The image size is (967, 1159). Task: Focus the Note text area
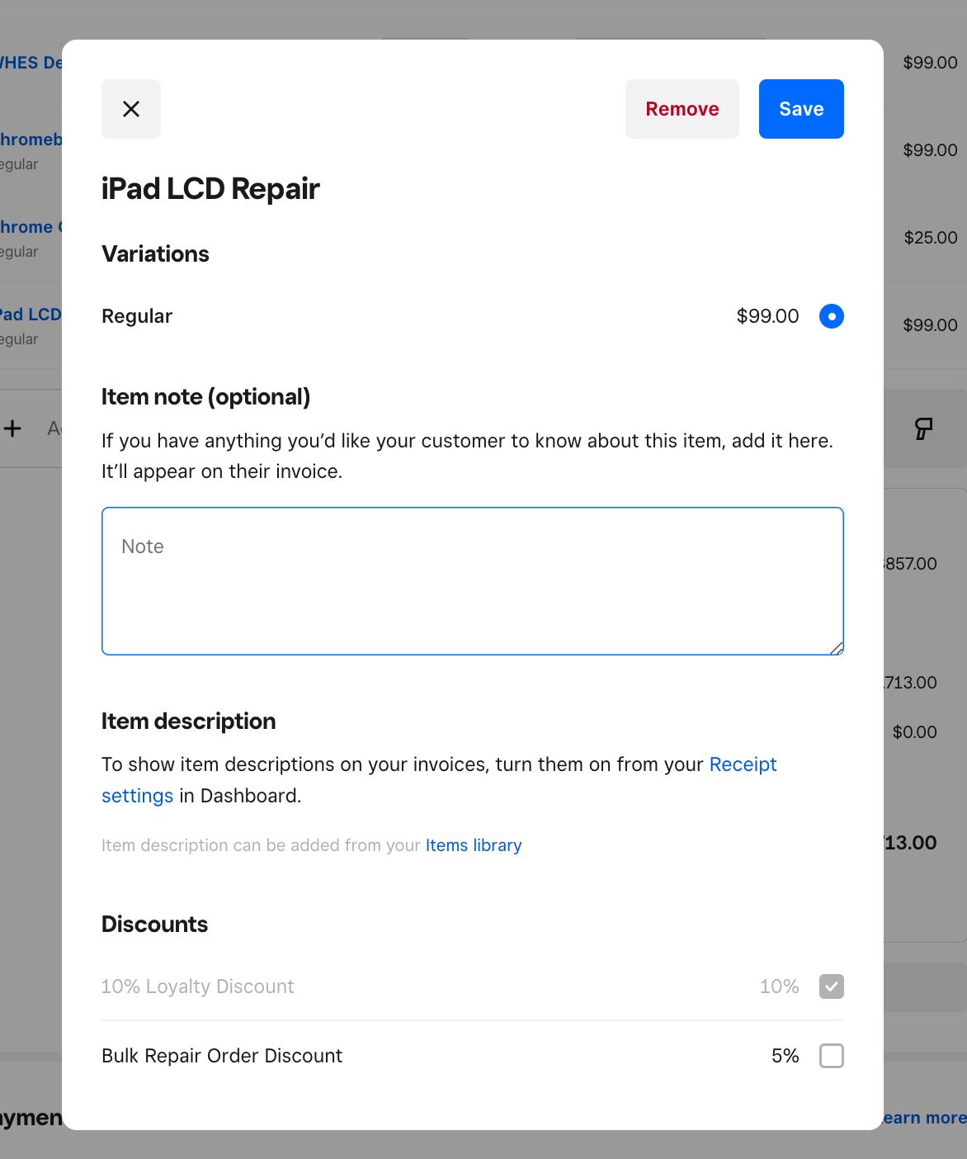pyautogui.click(x=472, y=581)
